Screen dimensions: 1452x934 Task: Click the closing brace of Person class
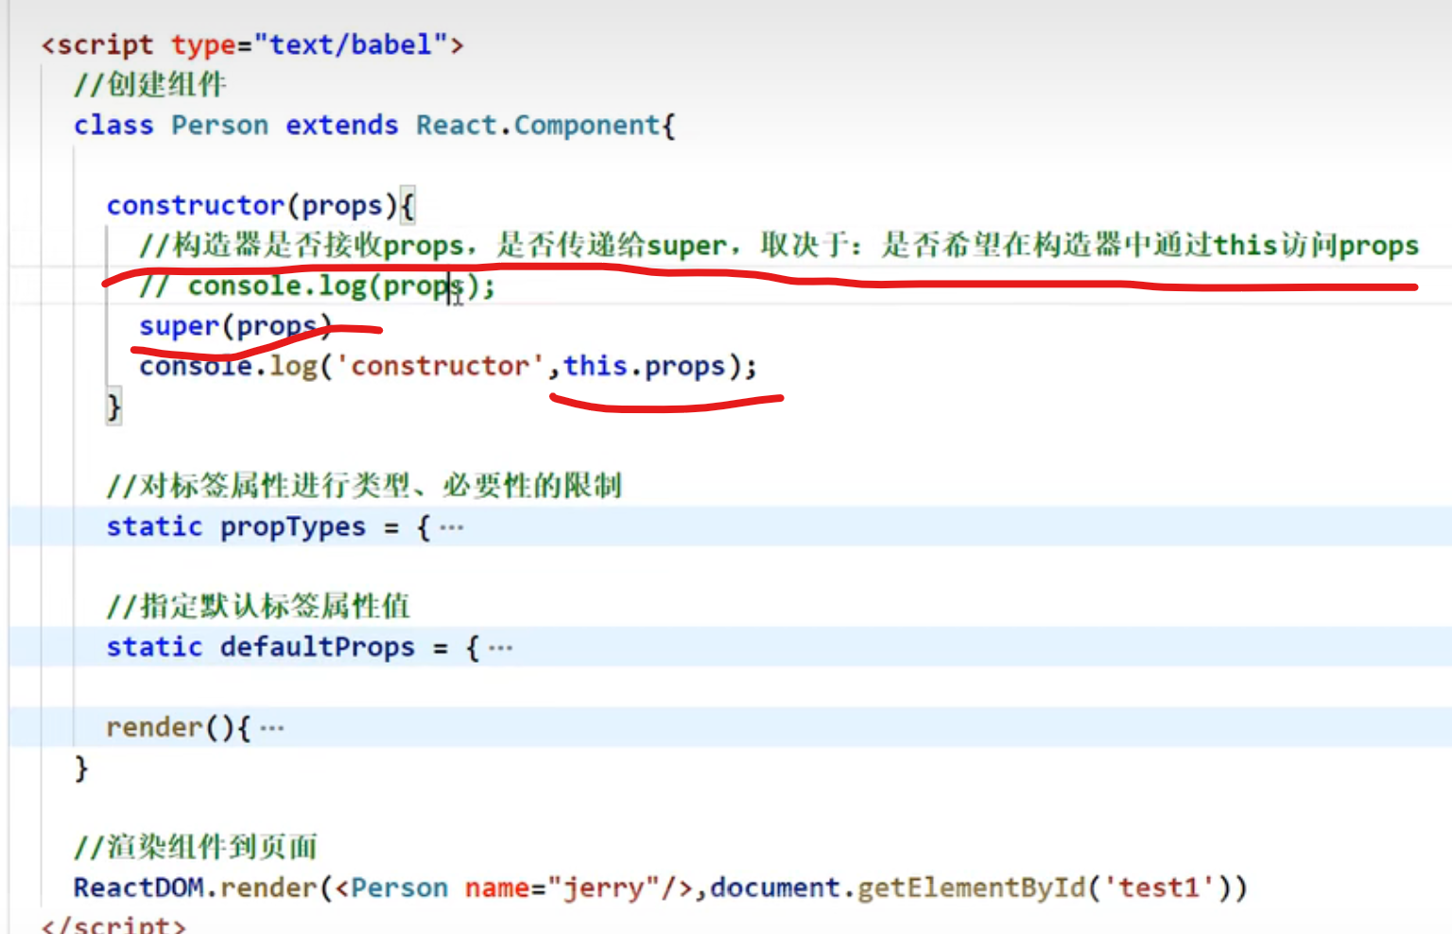coord(81,768)
